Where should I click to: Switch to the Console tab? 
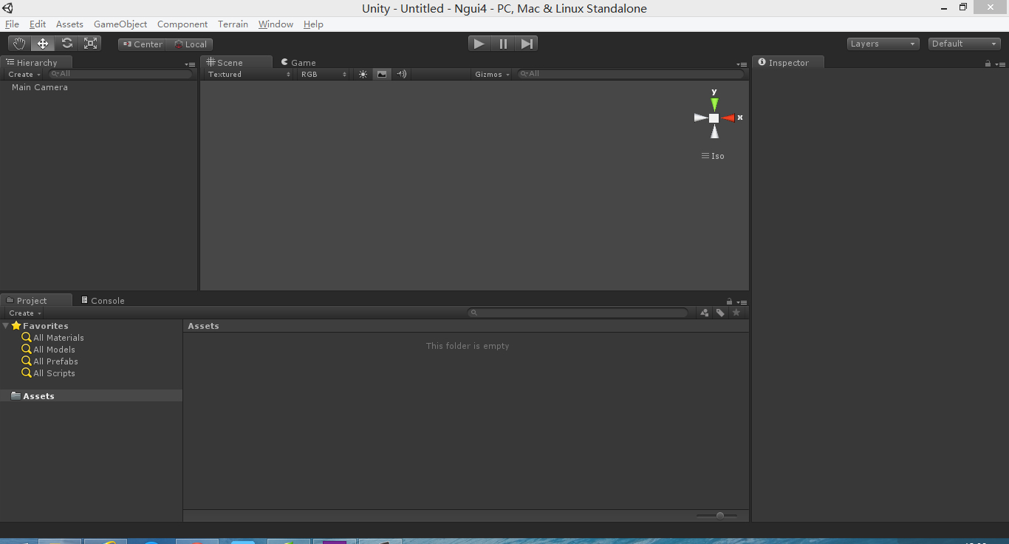(102, 301)
